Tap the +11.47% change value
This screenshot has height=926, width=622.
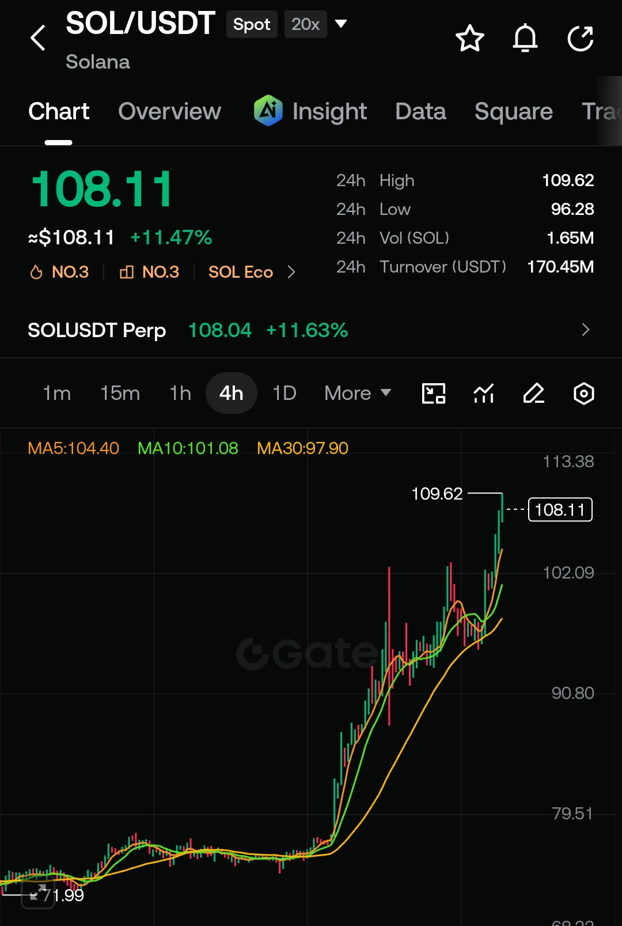(x=171, y=237)
